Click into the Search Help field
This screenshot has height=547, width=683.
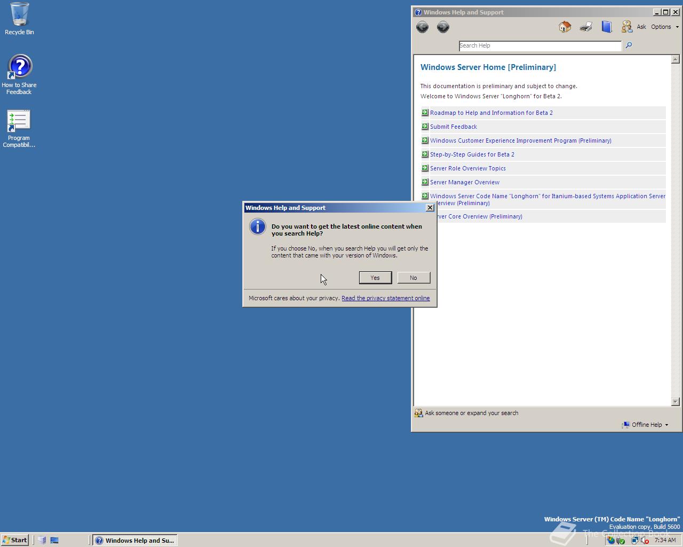pyautogui.click(x=540, y=46)
